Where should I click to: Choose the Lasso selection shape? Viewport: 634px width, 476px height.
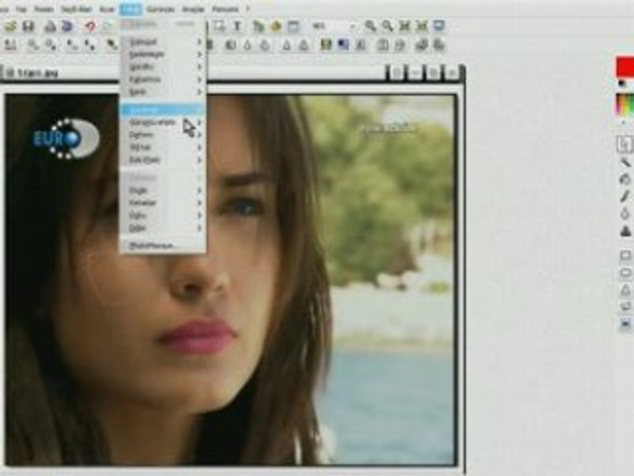pos(625,306)
